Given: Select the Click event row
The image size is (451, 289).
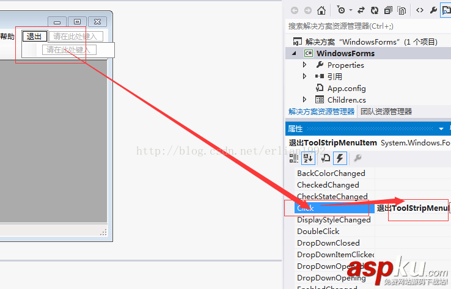Looking at the screenshot, I should click(335, 208).
